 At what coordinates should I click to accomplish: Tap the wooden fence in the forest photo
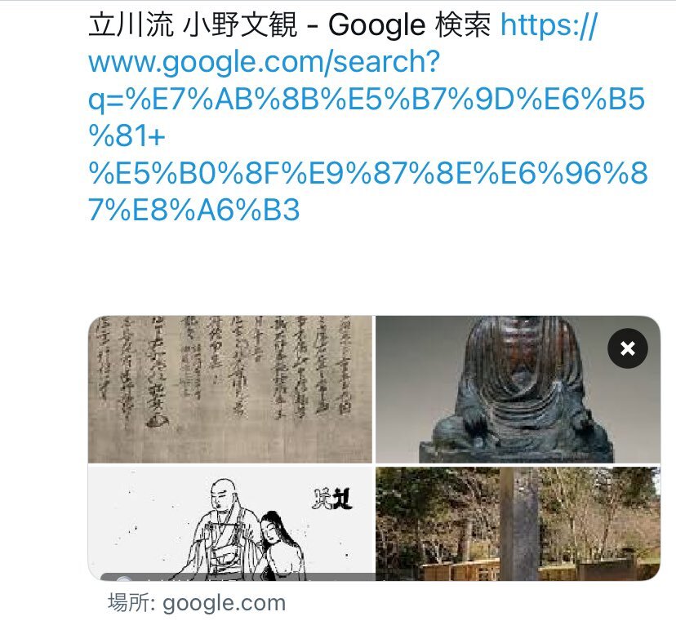click(x=459, y=571)
